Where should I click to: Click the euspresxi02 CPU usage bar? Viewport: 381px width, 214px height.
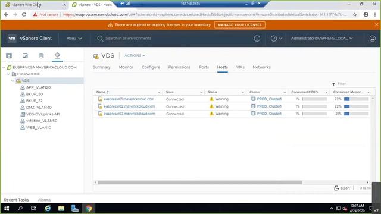(x=314, y=106)
